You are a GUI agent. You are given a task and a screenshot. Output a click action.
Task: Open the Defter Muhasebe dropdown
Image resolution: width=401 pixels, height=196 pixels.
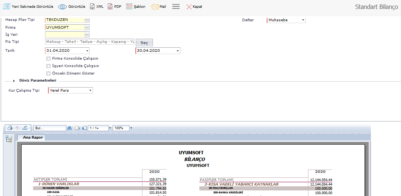303,20
